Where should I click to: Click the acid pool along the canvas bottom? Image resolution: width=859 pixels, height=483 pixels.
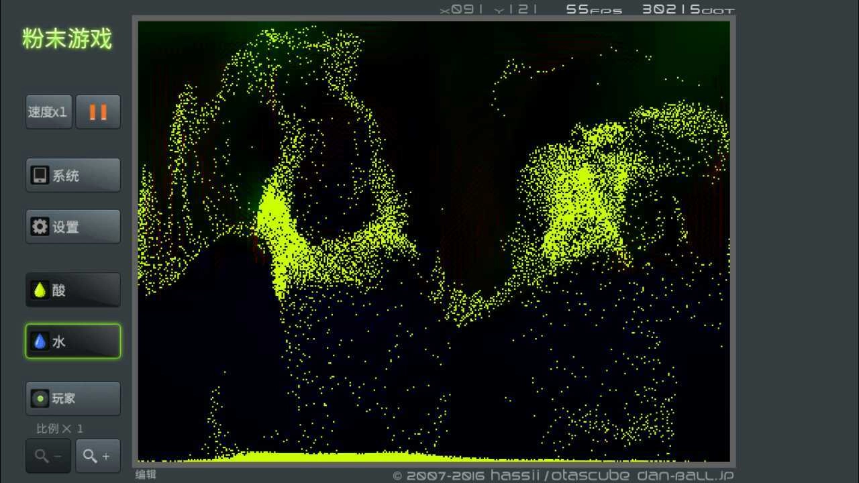click(x=336, y=457)
